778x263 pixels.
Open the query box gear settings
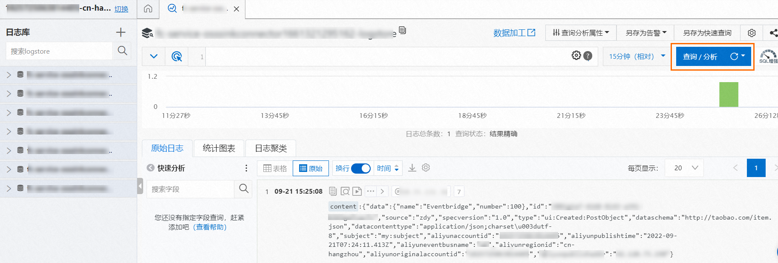pos(576,56)
